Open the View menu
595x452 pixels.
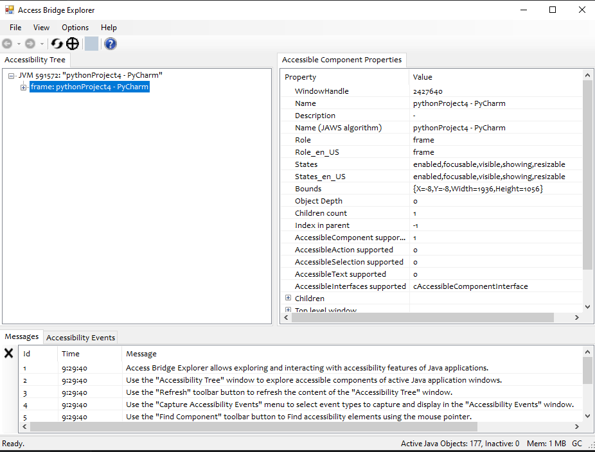(x=41, y=28)
